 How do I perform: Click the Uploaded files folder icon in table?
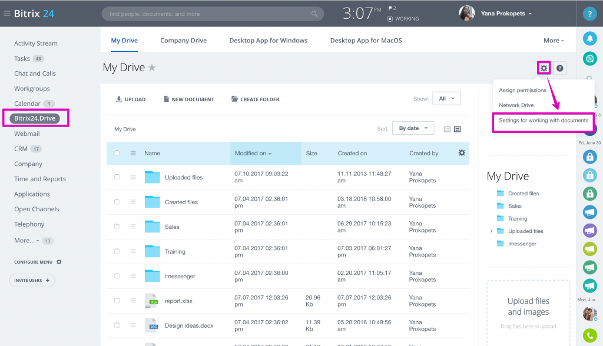click(x=153, y=177)
